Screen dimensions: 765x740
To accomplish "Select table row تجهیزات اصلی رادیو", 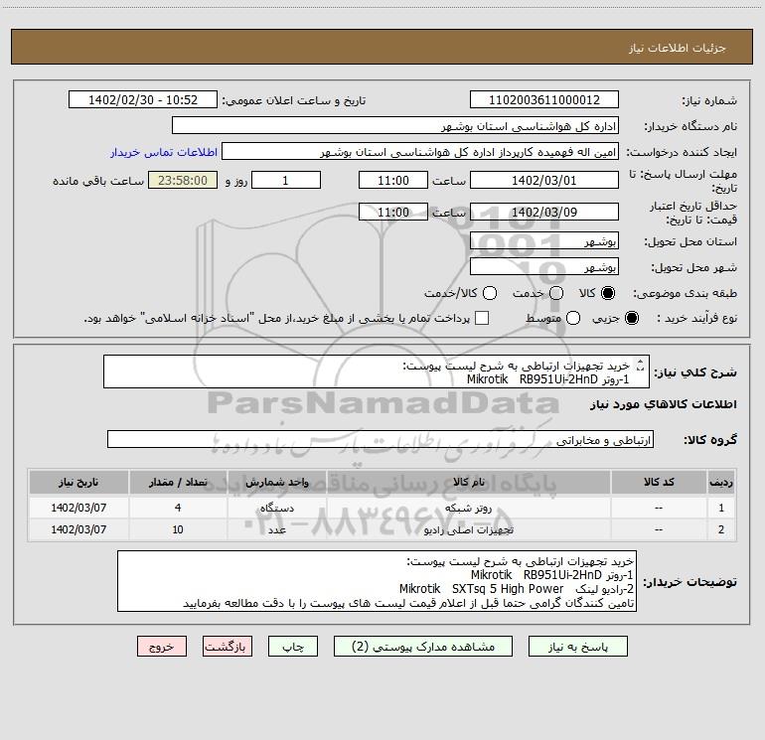I will tap(382, 529).
